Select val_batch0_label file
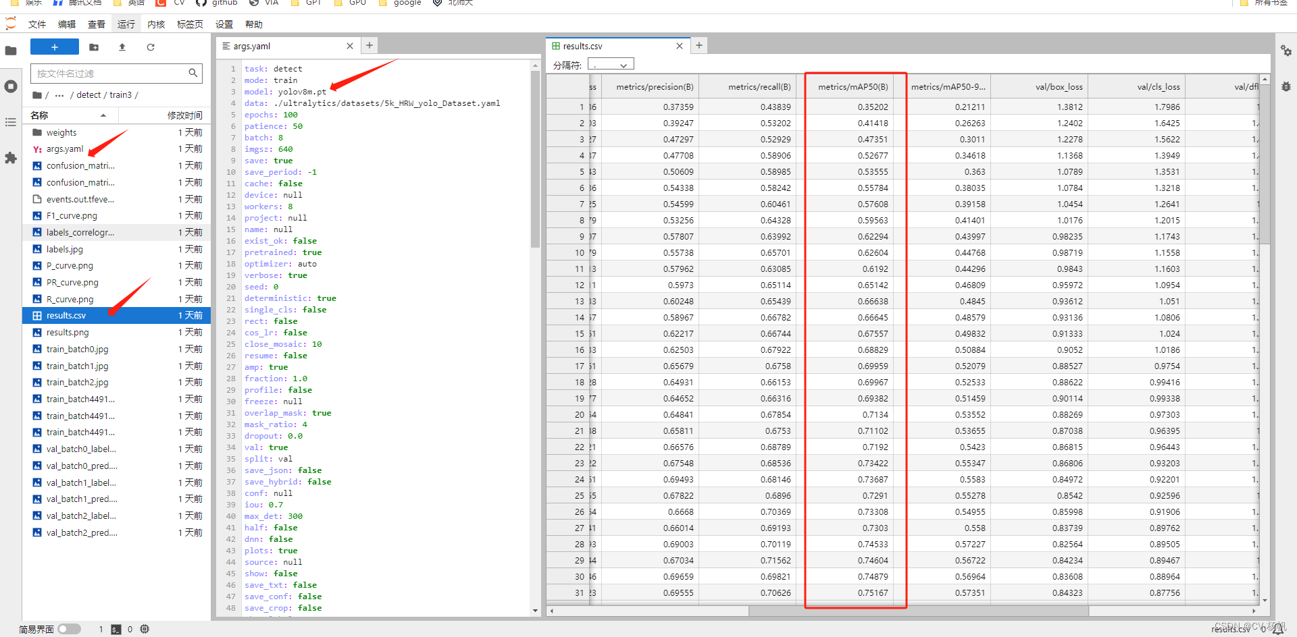The height and width of the screenshot is (637, 1297). pyautogui.click(x=117, y=449)
